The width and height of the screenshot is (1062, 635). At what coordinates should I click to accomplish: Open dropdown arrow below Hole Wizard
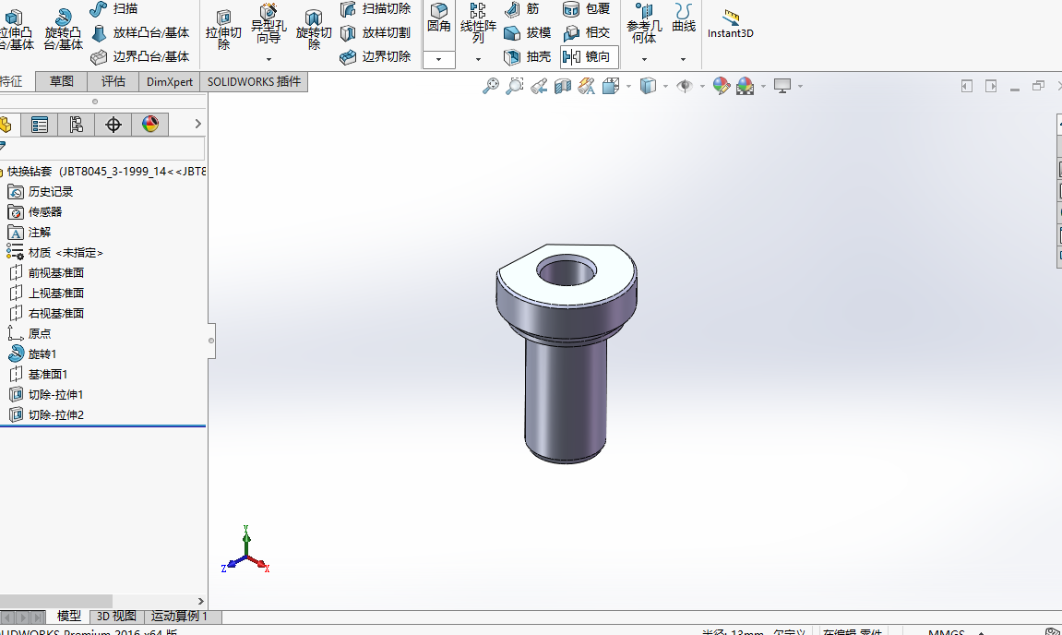click(x=268, y=60)
